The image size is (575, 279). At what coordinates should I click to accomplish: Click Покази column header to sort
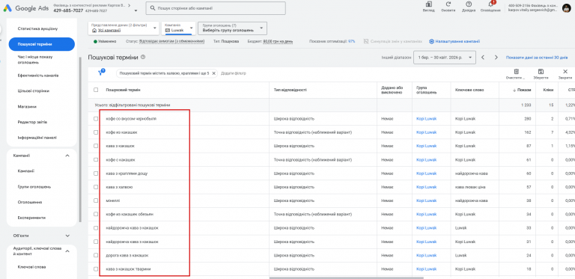(524, 90)
